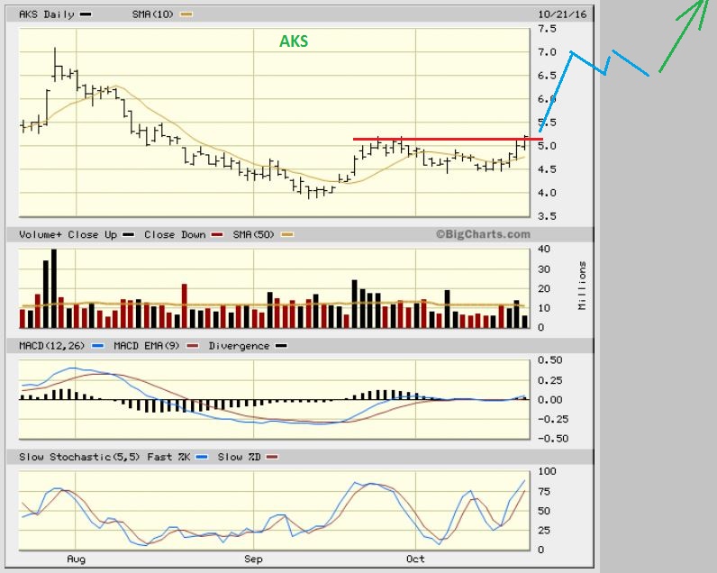
Task: Click the red Close Down legend swatch
Action: [217, 234]
